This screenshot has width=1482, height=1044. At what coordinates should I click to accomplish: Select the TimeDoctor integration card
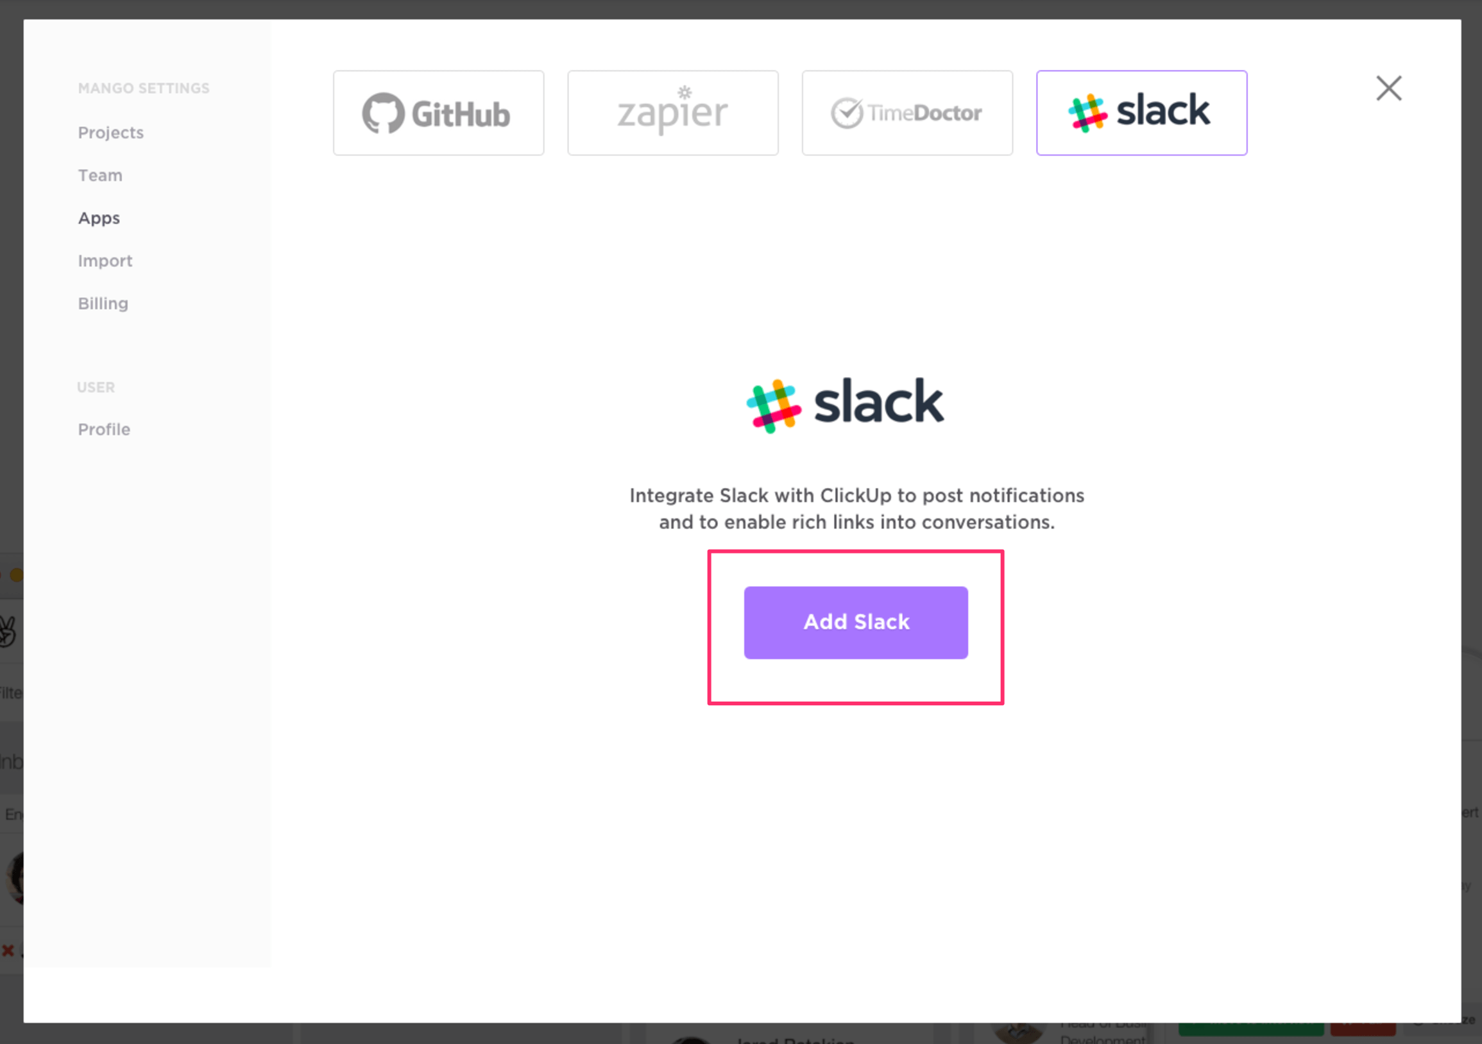pyautogui.click(x=907, y=113)
